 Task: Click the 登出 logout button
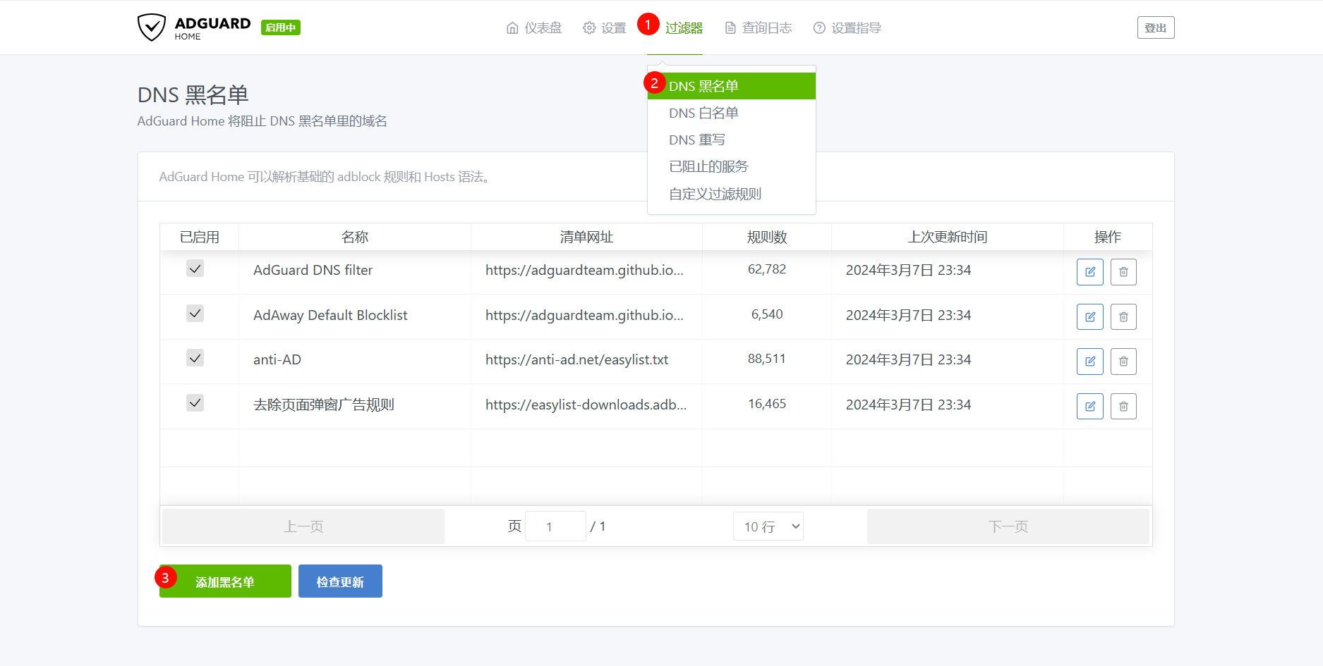1156,27
